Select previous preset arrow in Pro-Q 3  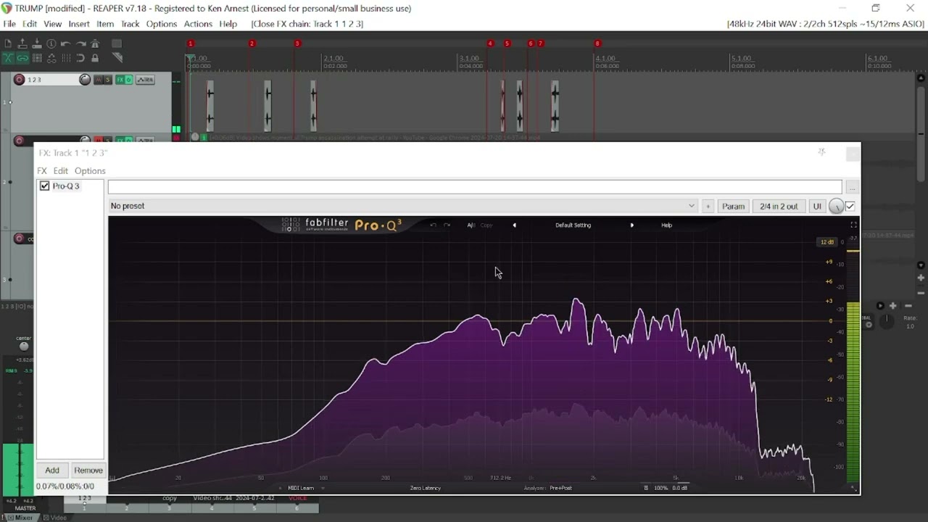tap(515, 225)
